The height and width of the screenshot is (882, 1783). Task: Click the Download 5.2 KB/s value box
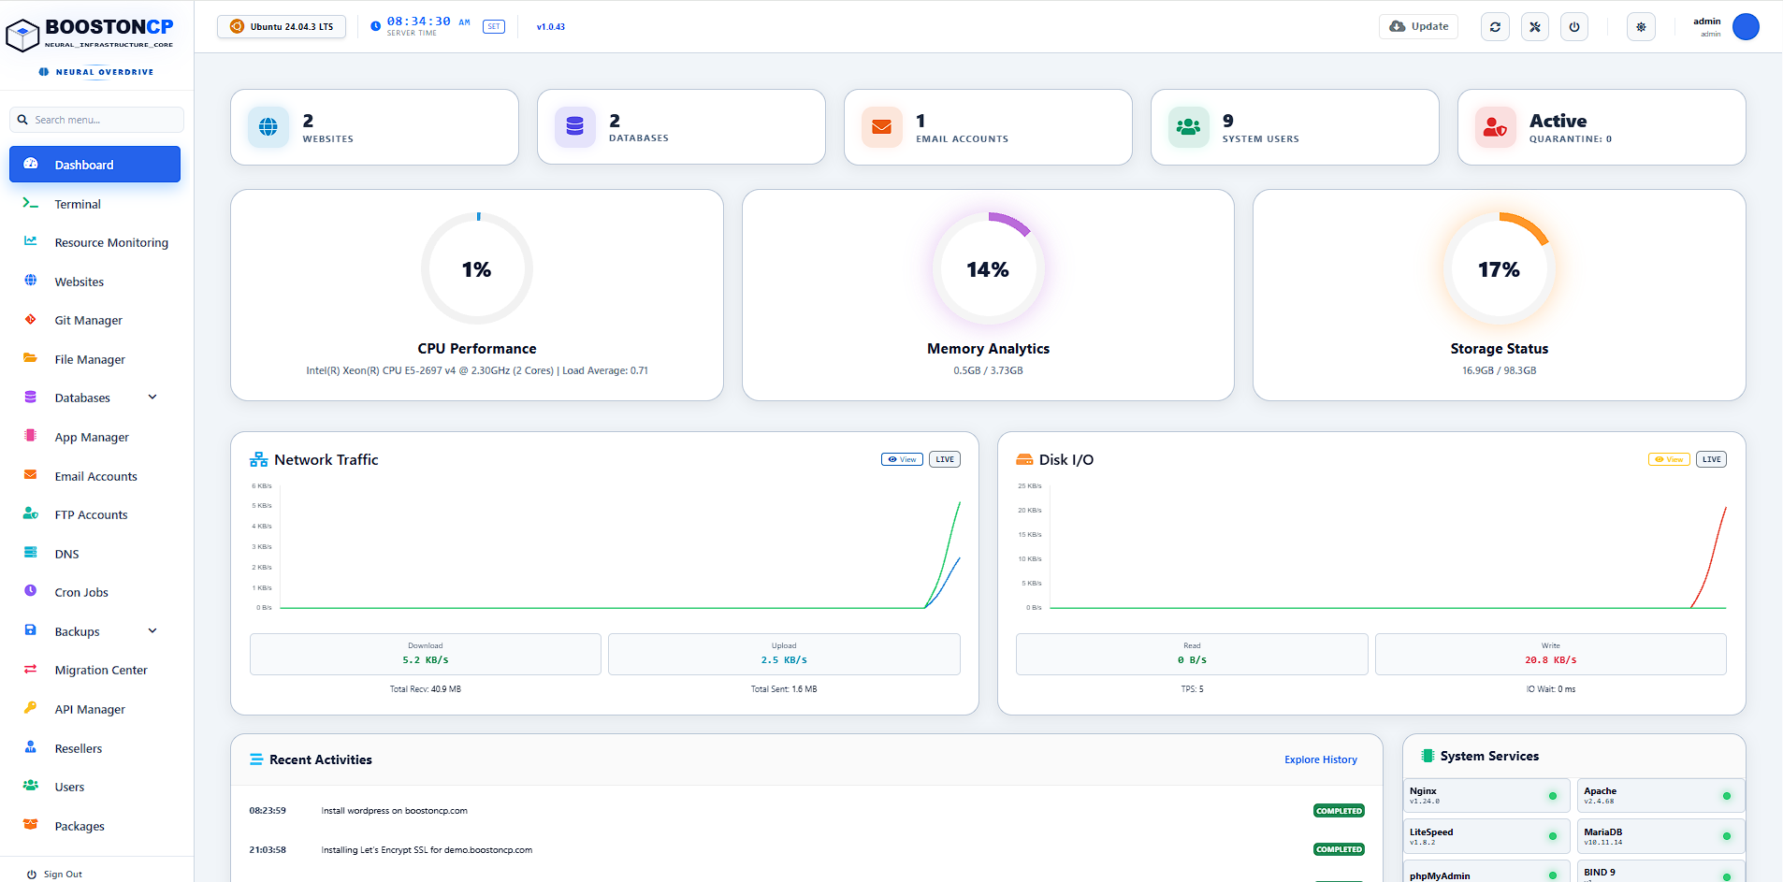pyautogui.click(x=426, y=654)
